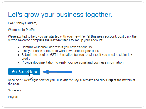Click the Get Started Now button
The image size is (146, 109).
(x=24, y=71)
